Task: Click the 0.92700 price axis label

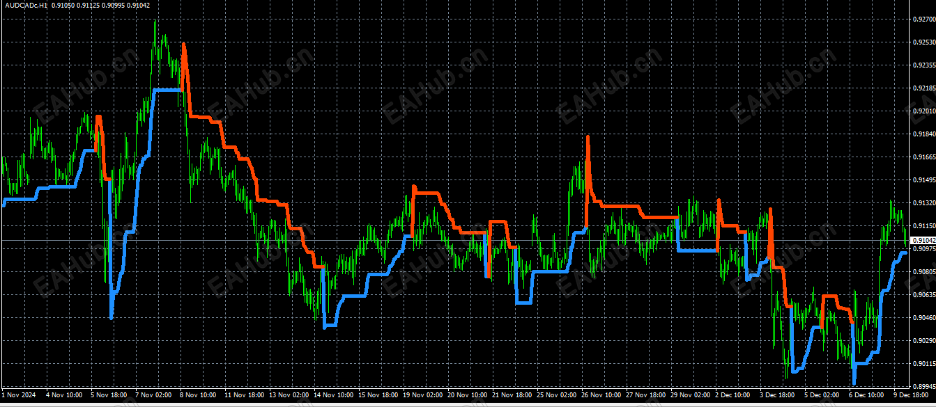Action: coord(923,19)
